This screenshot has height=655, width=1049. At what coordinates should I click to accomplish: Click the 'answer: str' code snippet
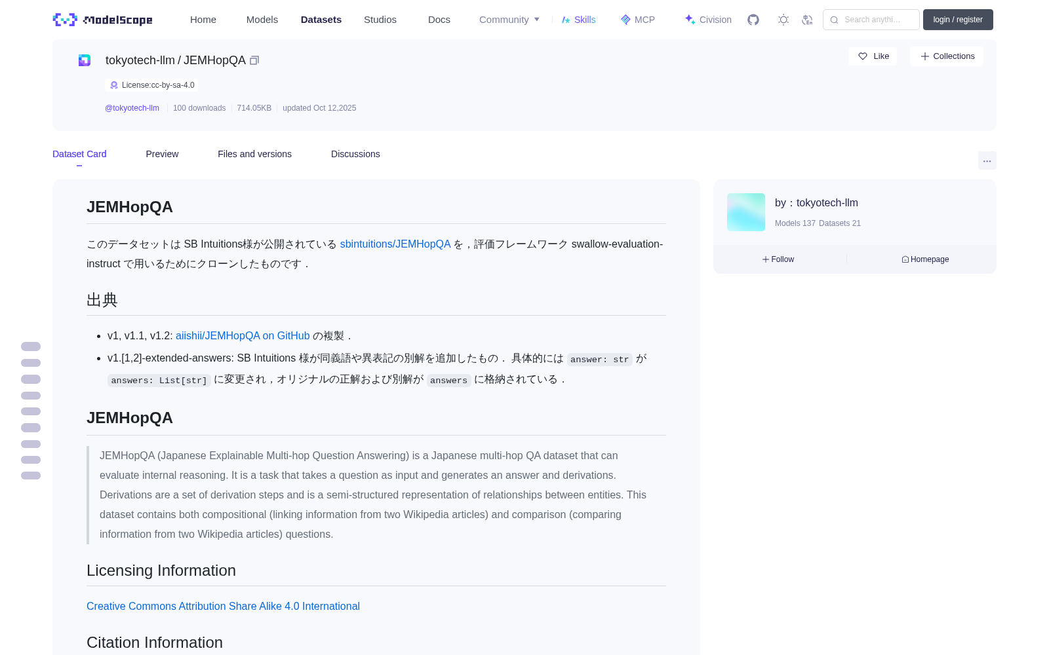pyautogui.click(x=600, y=360)
